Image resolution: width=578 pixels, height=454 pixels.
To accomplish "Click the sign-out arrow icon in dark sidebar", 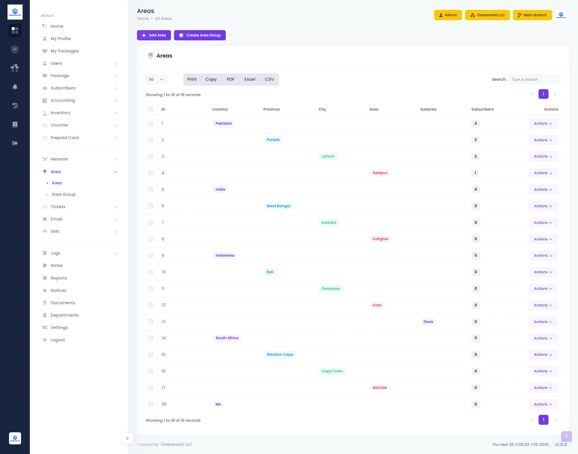I will 15,143.
